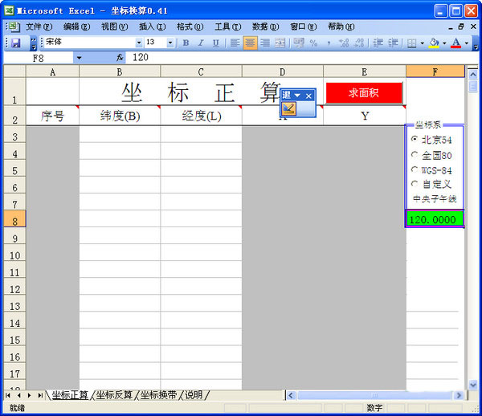Select the 全国80 radio option

(415, 155)
